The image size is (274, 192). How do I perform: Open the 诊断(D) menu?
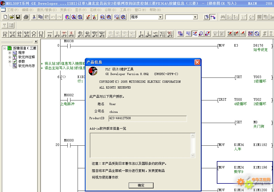(x=110, y=10)
